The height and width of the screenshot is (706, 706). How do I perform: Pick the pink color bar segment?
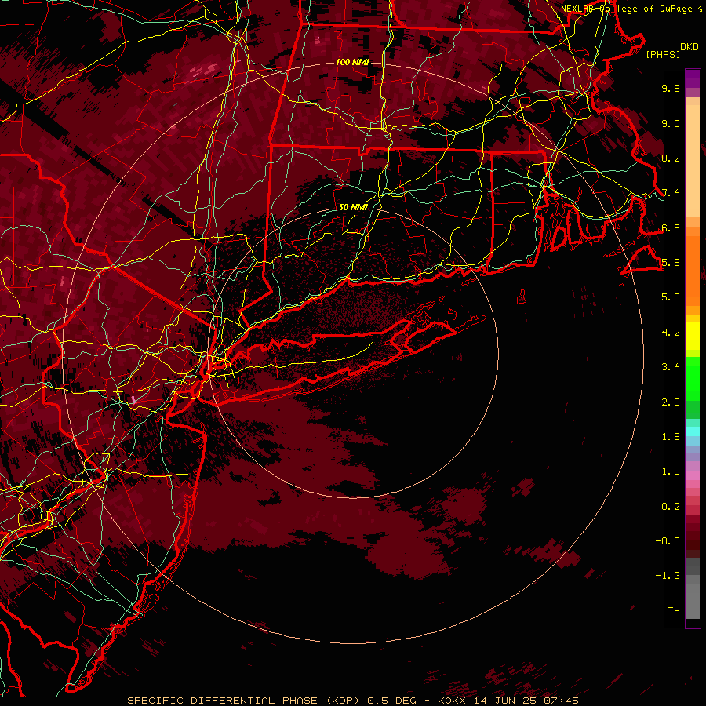pos(693,475)
